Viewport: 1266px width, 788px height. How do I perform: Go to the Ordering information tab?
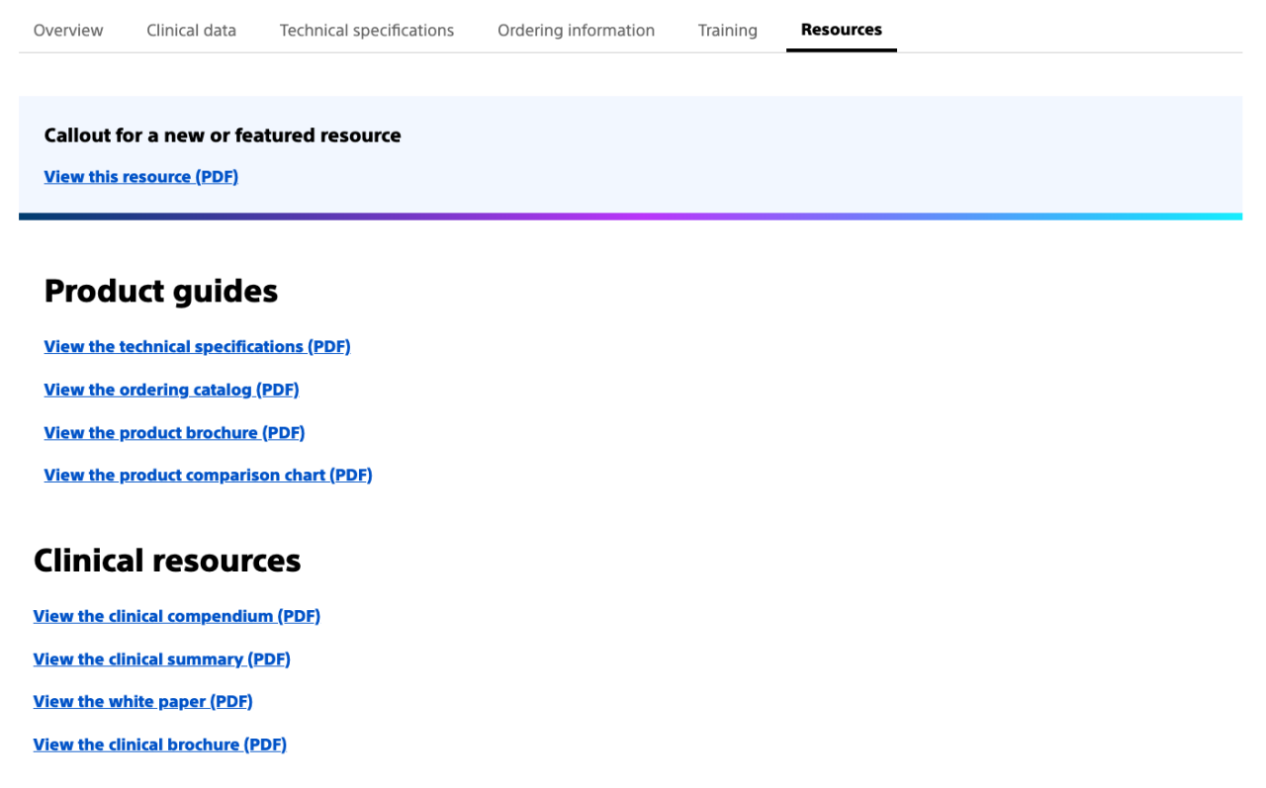576,30
